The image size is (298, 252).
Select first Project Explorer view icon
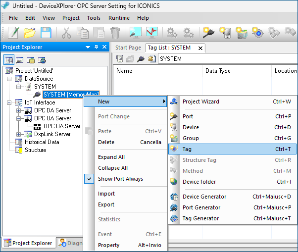[x=9, y=60]
